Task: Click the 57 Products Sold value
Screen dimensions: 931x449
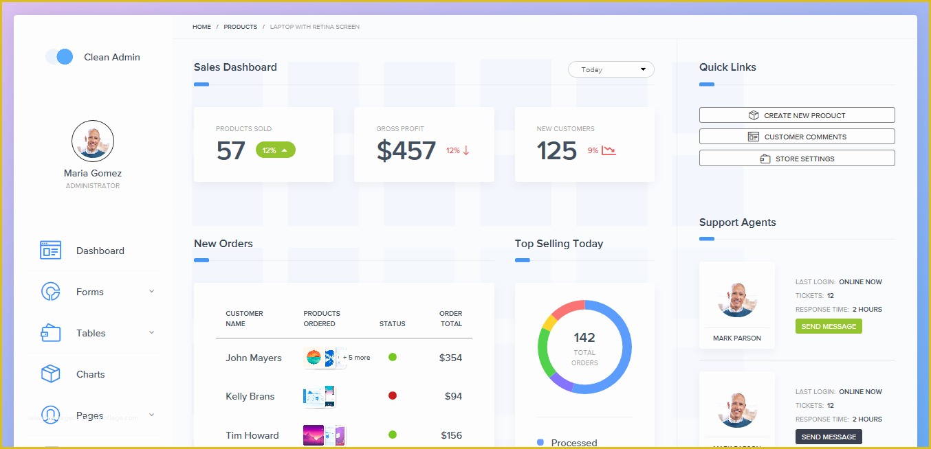Action: coord(230,150)
